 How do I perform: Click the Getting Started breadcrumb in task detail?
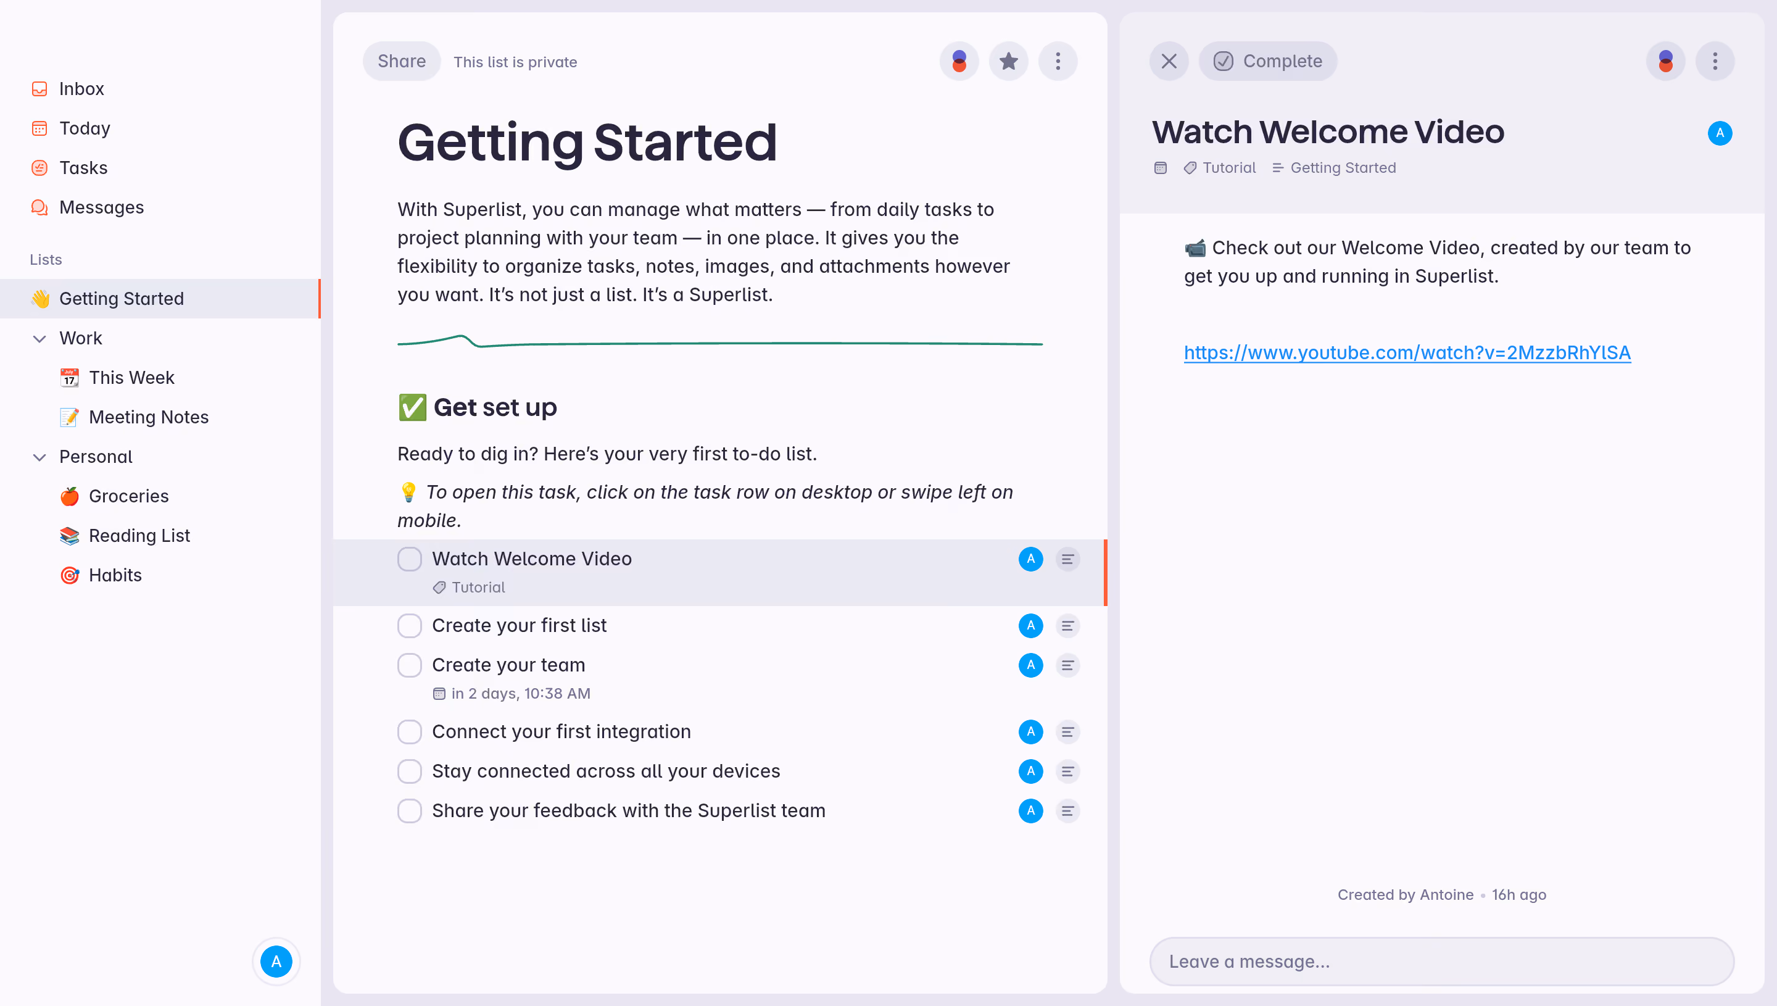coord(1333,168)
